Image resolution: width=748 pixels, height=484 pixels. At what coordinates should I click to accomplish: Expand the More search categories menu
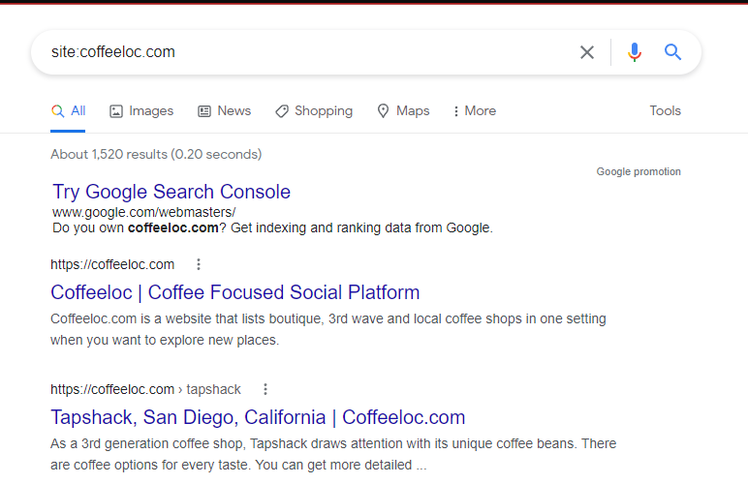tap(474, 111)
